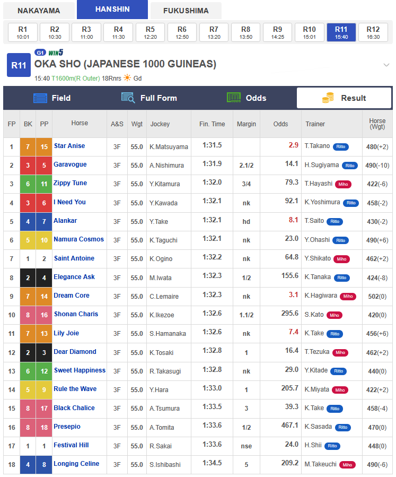Open race R3 at 11:00
396x477 pixels.
(x=86, y=32)
